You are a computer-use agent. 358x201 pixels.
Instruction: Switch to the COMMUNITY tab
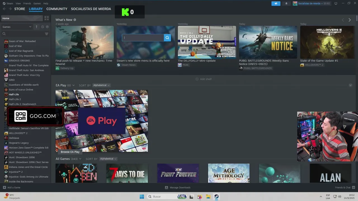coord(57,9)
